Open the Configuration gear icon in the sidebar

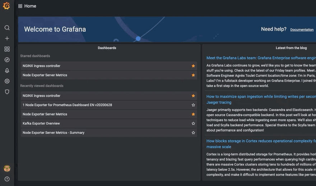7,81
